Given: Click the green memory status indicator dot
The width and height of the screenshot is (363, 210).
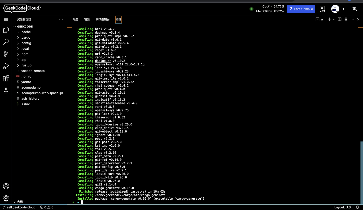Looking at the screenshot, I should point(251,9).
